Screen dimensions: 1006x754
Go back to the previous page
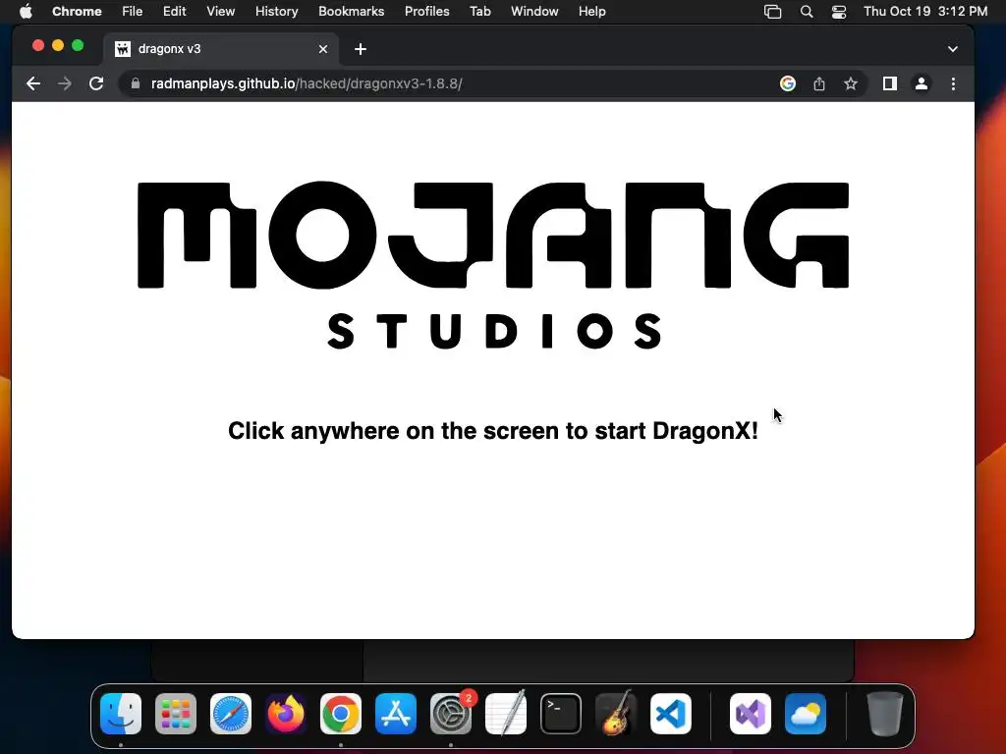[x=33, y=83]
